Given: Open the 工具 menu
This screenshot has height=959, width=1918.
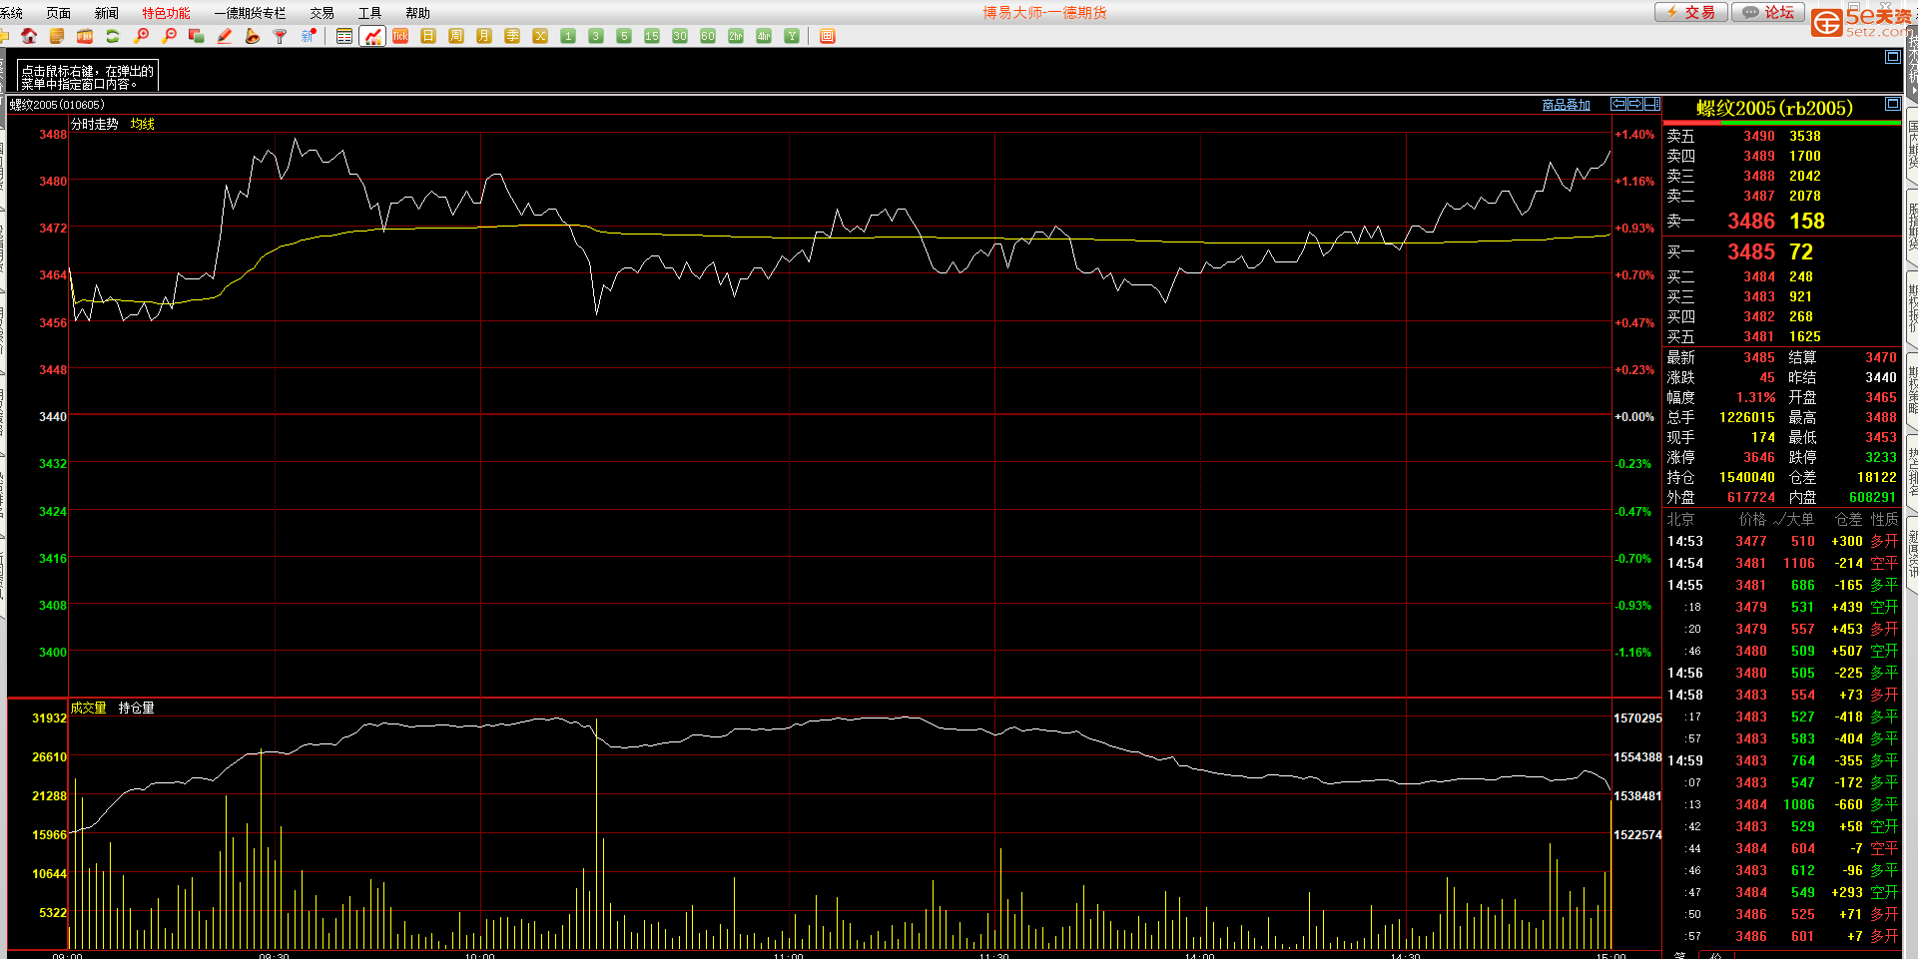Looking at the screenshot, I should click(369, 13).
